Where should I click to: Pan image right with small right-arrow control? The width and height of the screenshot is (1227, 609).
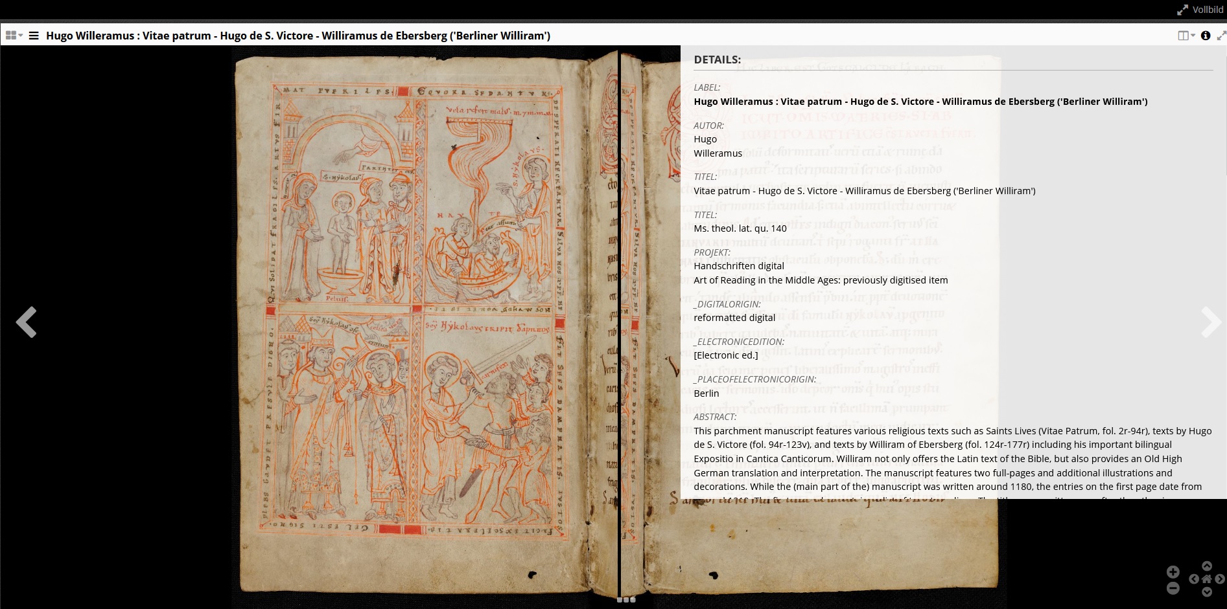pos(1220,579)
